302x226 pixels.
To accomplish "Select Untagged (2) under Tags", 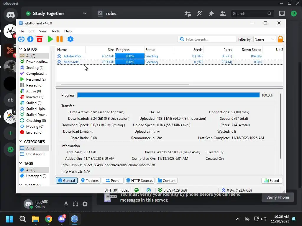I will click(x=34, y=176).
